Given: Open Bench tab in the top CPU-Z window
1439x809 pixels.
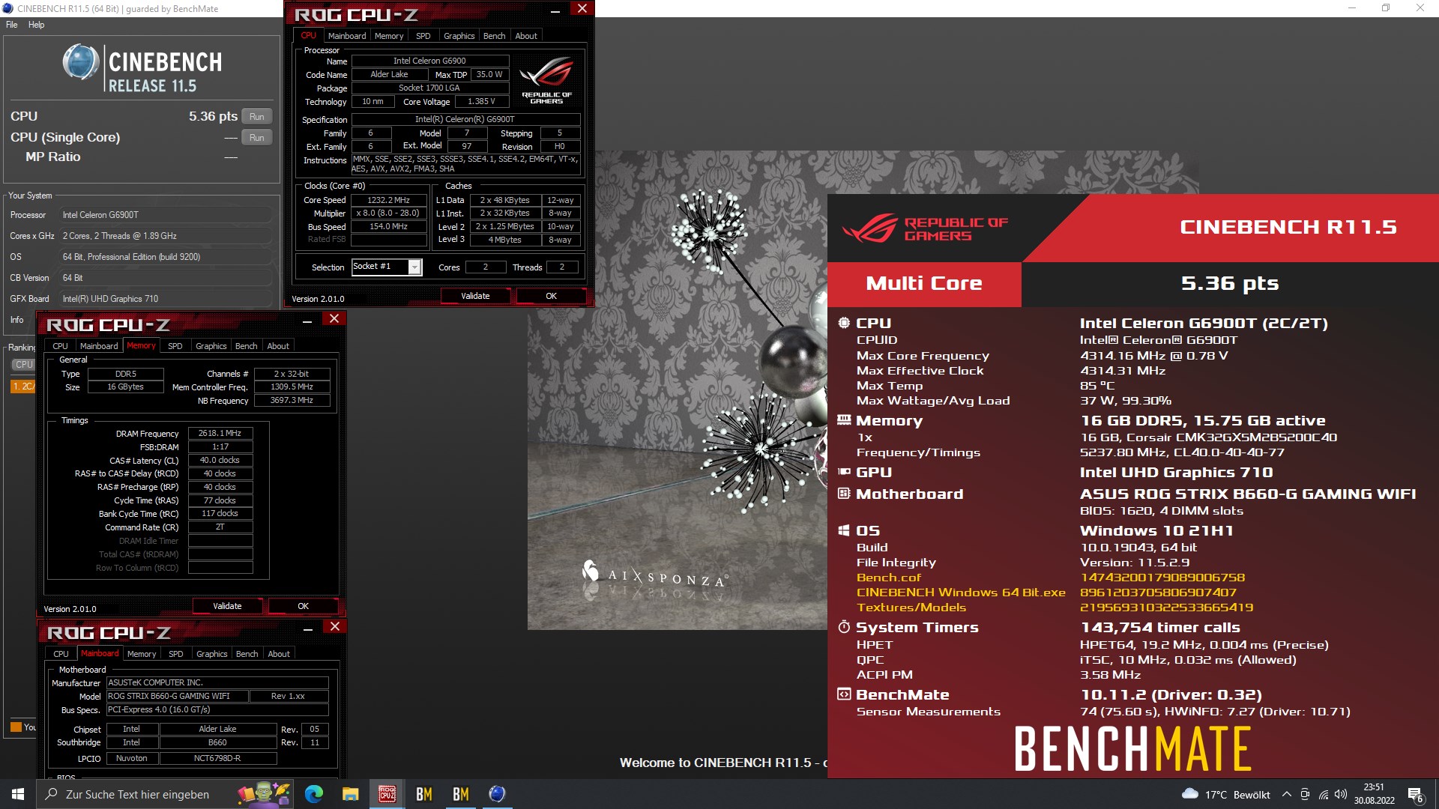Looking at the screenshot, I should pos(494,36).
